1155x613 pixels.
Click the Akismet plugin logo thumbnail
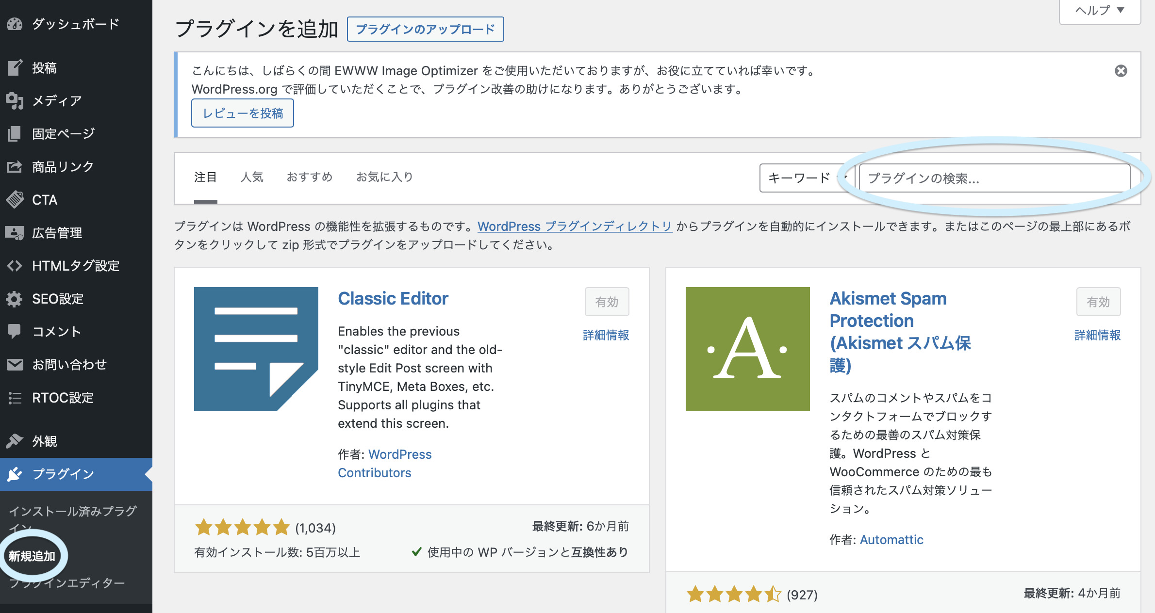(x=747, y=349)
